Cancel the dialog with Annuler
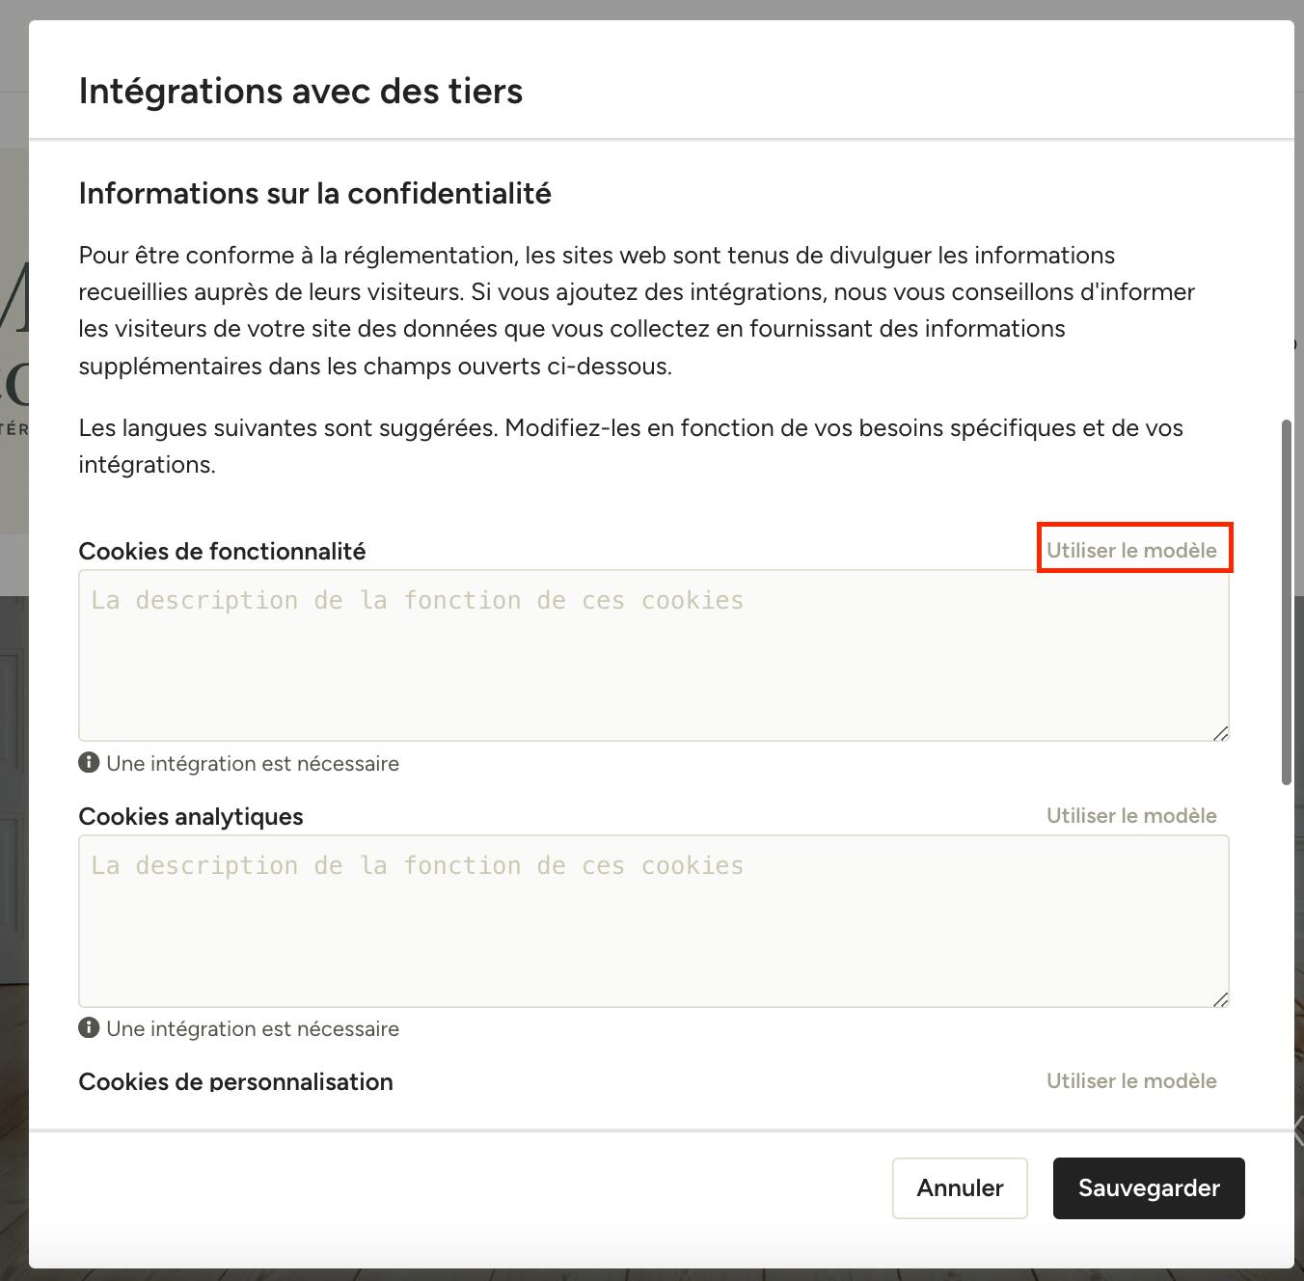The height and width of the screenshot is (1281, 1304). pos(960,1188)
